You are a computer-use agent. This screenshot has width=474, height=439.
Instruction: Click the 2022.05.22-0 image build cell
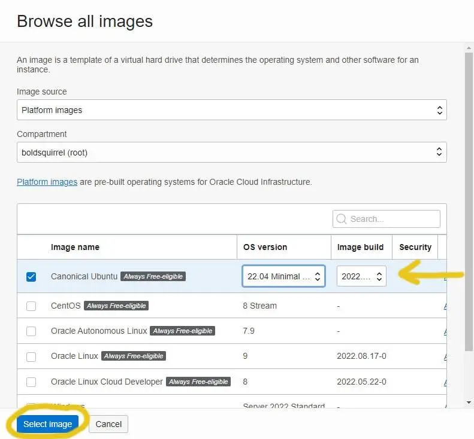pyautogui.click(x=361, y=382)
